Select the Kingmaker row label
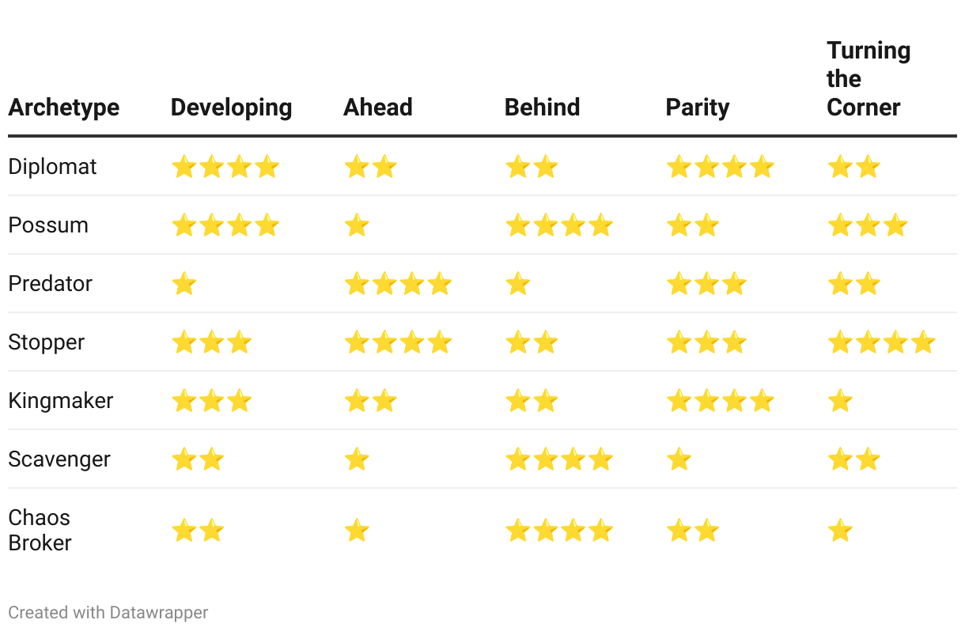The width and height of the screenshot is (965, 631). [61, 401]
